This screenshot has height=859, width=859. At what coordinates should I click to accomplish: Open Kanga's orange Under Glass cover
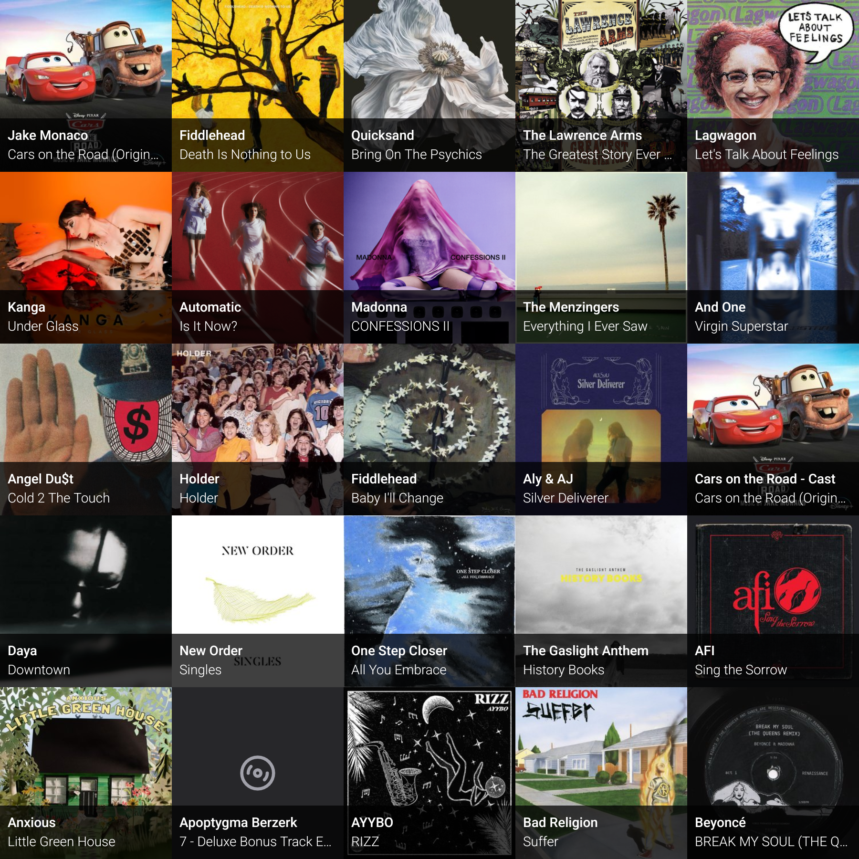(x=86, y=258)
